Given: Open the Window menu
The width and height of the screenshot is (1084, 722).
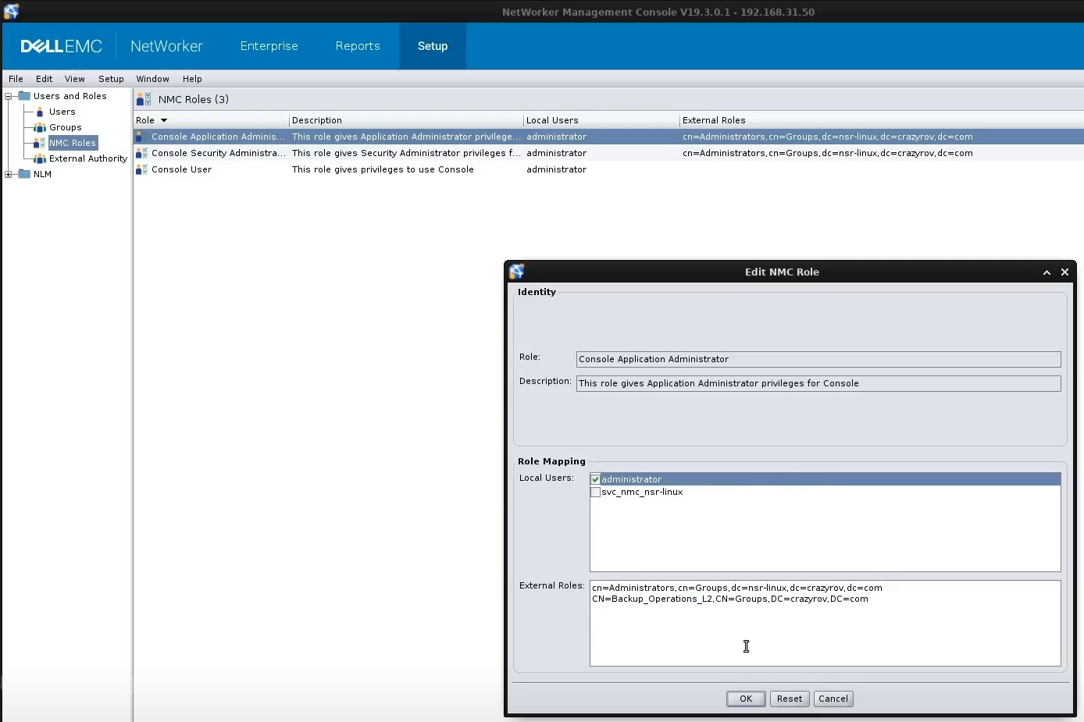Looking at the screenshot, I should 152,79.
